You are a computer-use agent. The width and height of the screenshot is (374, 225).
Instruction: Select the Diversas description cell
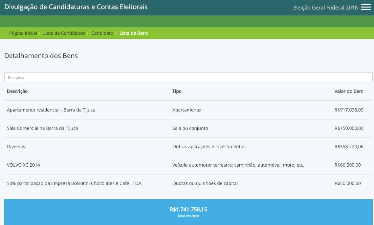pyautogui.click(x=16, y=147)
